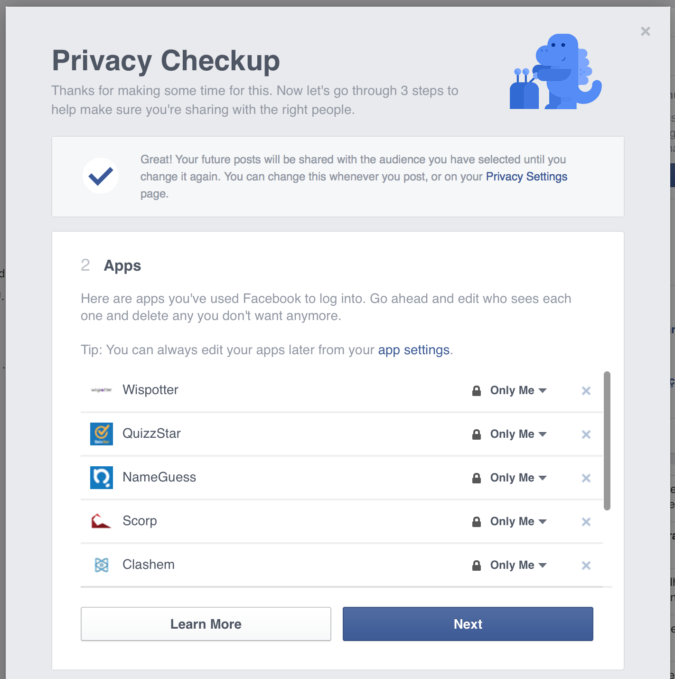Viewport: 675px width, 679px height.
Task: Click the Scorp app icon
Action: pos(101,521)
